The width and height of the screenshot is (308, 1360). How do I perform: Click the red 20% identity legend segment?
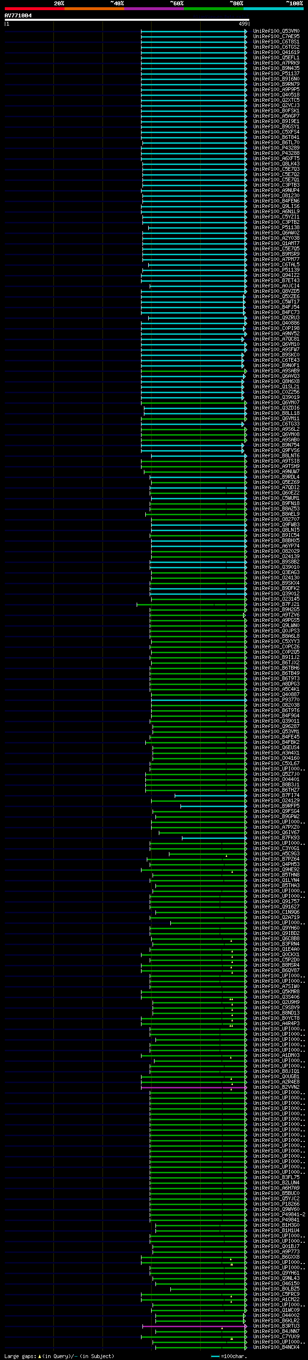pos(34,9)
